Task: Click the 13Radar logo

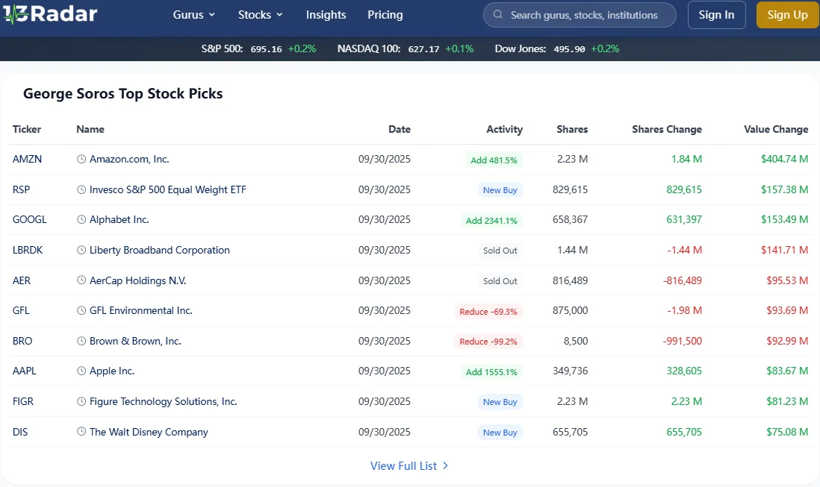Action: 49,14
